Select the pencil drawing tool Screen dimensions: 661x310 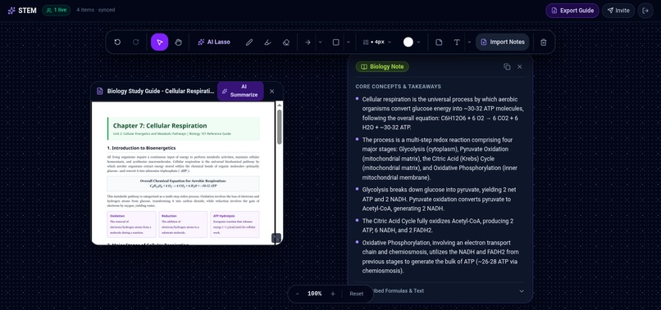tap(249, 42)
